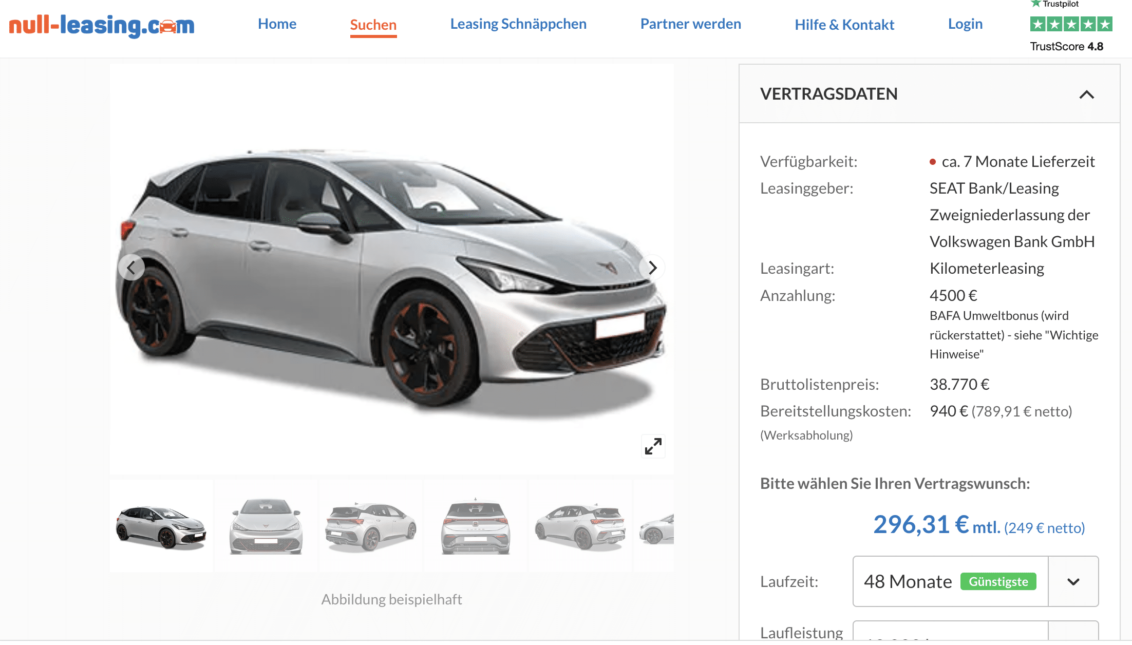Select front-view car thumbnail
This screenshot has width=1132, height=645.
tap(266, 526)
